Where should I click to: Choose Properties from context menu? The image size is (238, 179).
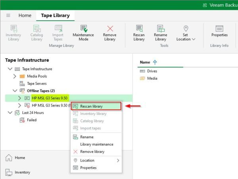tap(96, 168)
